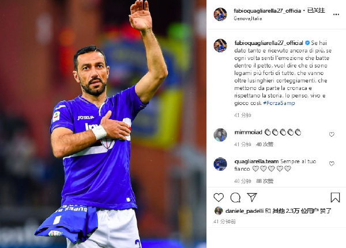This screenshot has width=346, height=248.
Task: Like mimmoiad's comment heart
Action: pos(332,134)
